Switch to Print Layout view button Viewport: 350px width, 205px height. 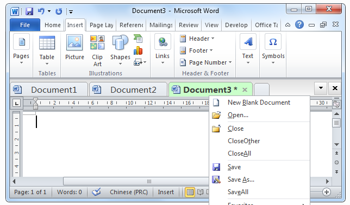tap(190, 192)
